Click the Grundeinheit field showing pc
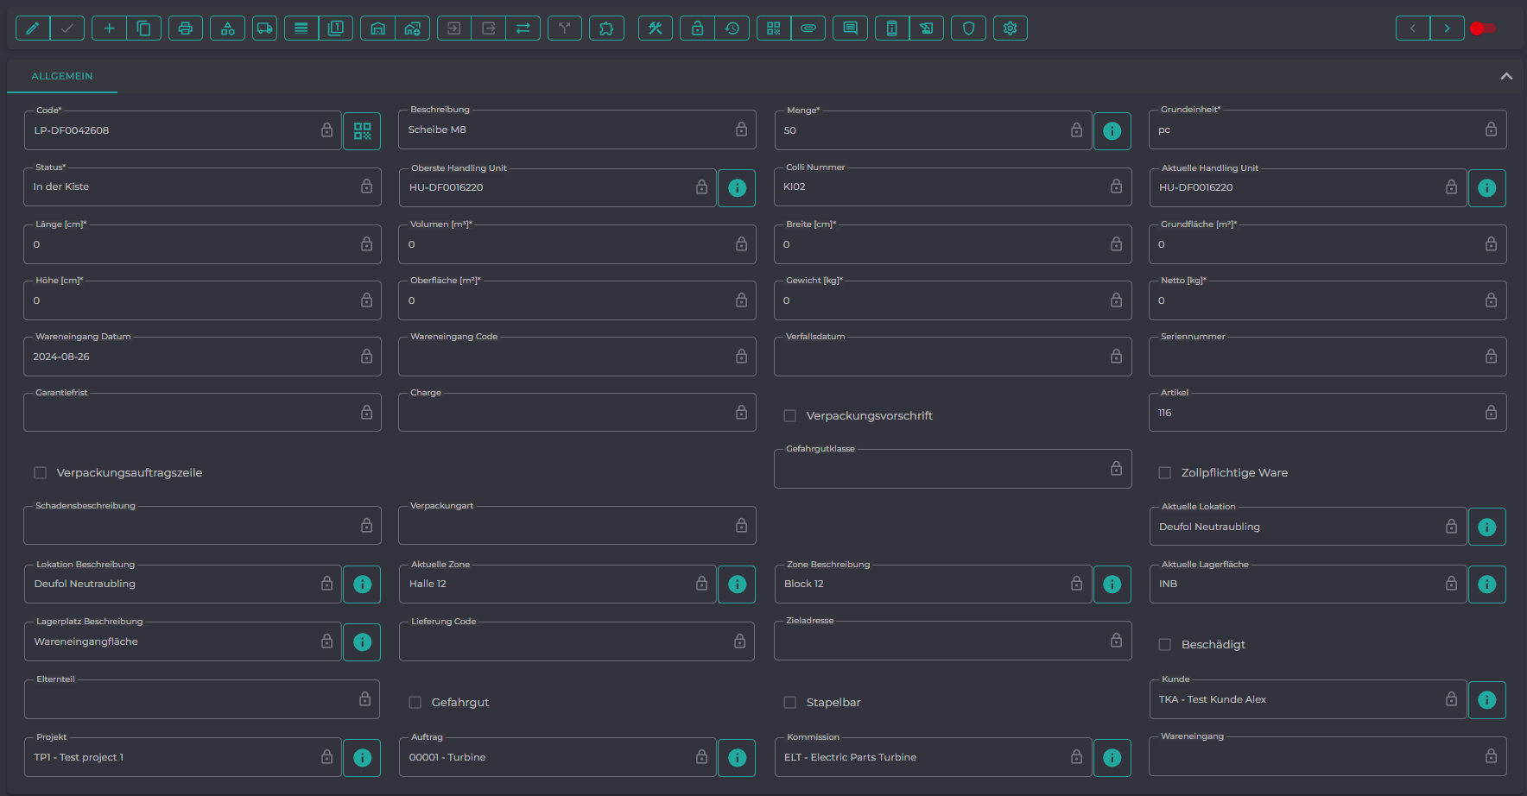 coord(1327,130)
